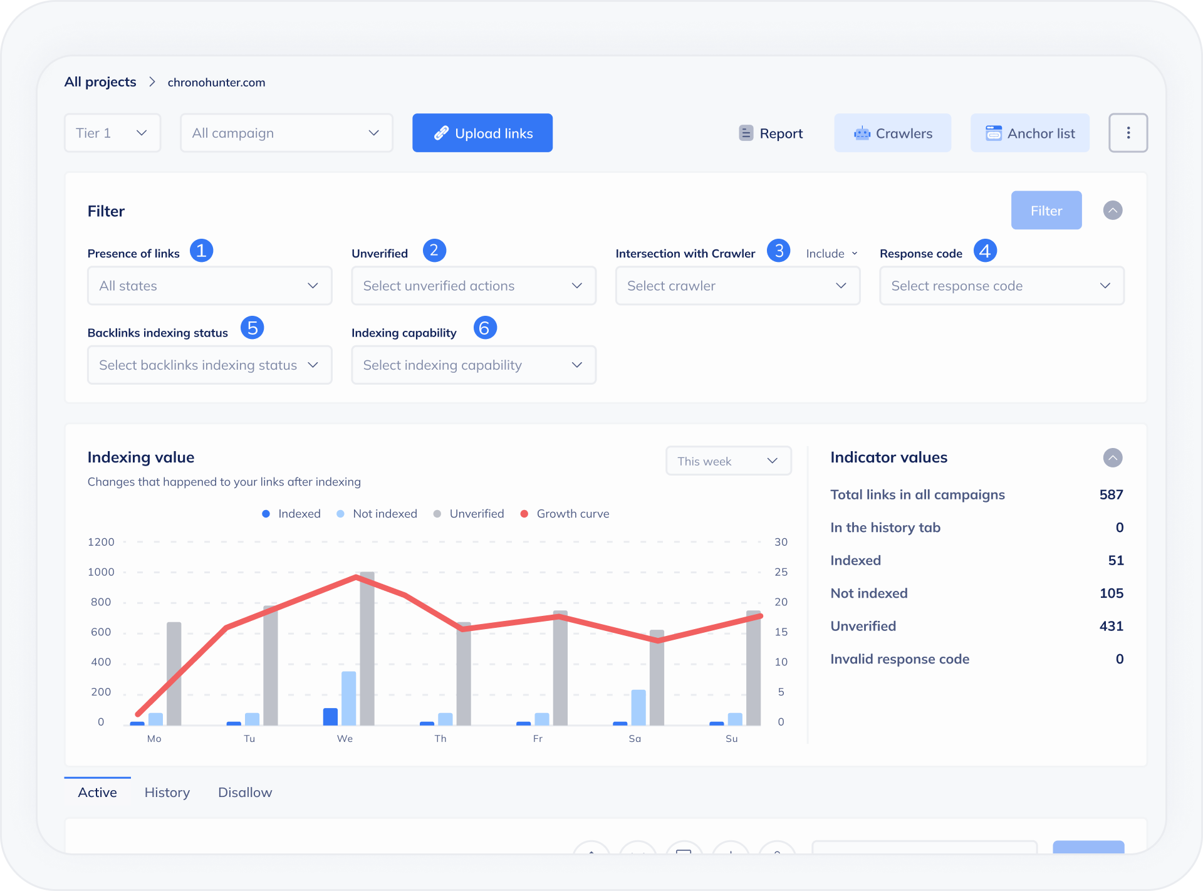Collapse the Filter panel with chevron
The image size is (1203, 891).
tap(1113, 211)
